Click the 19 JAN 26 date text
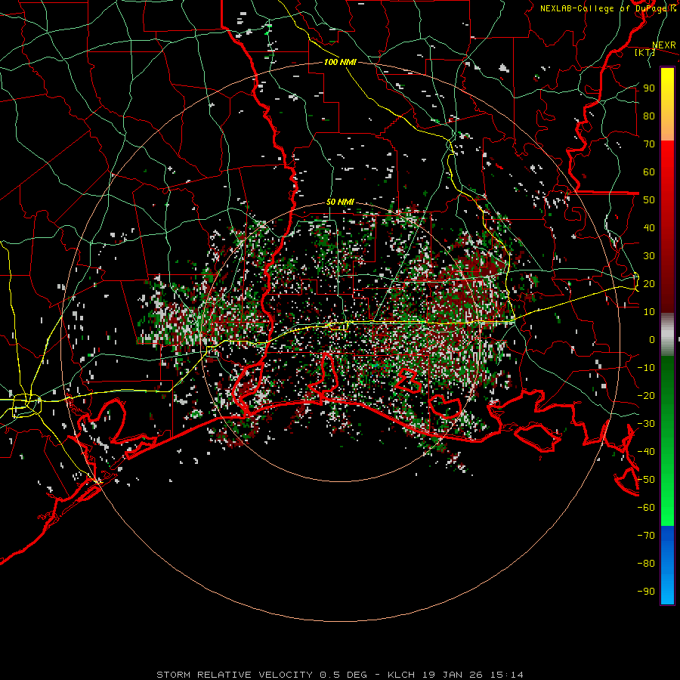 point(453,675)
